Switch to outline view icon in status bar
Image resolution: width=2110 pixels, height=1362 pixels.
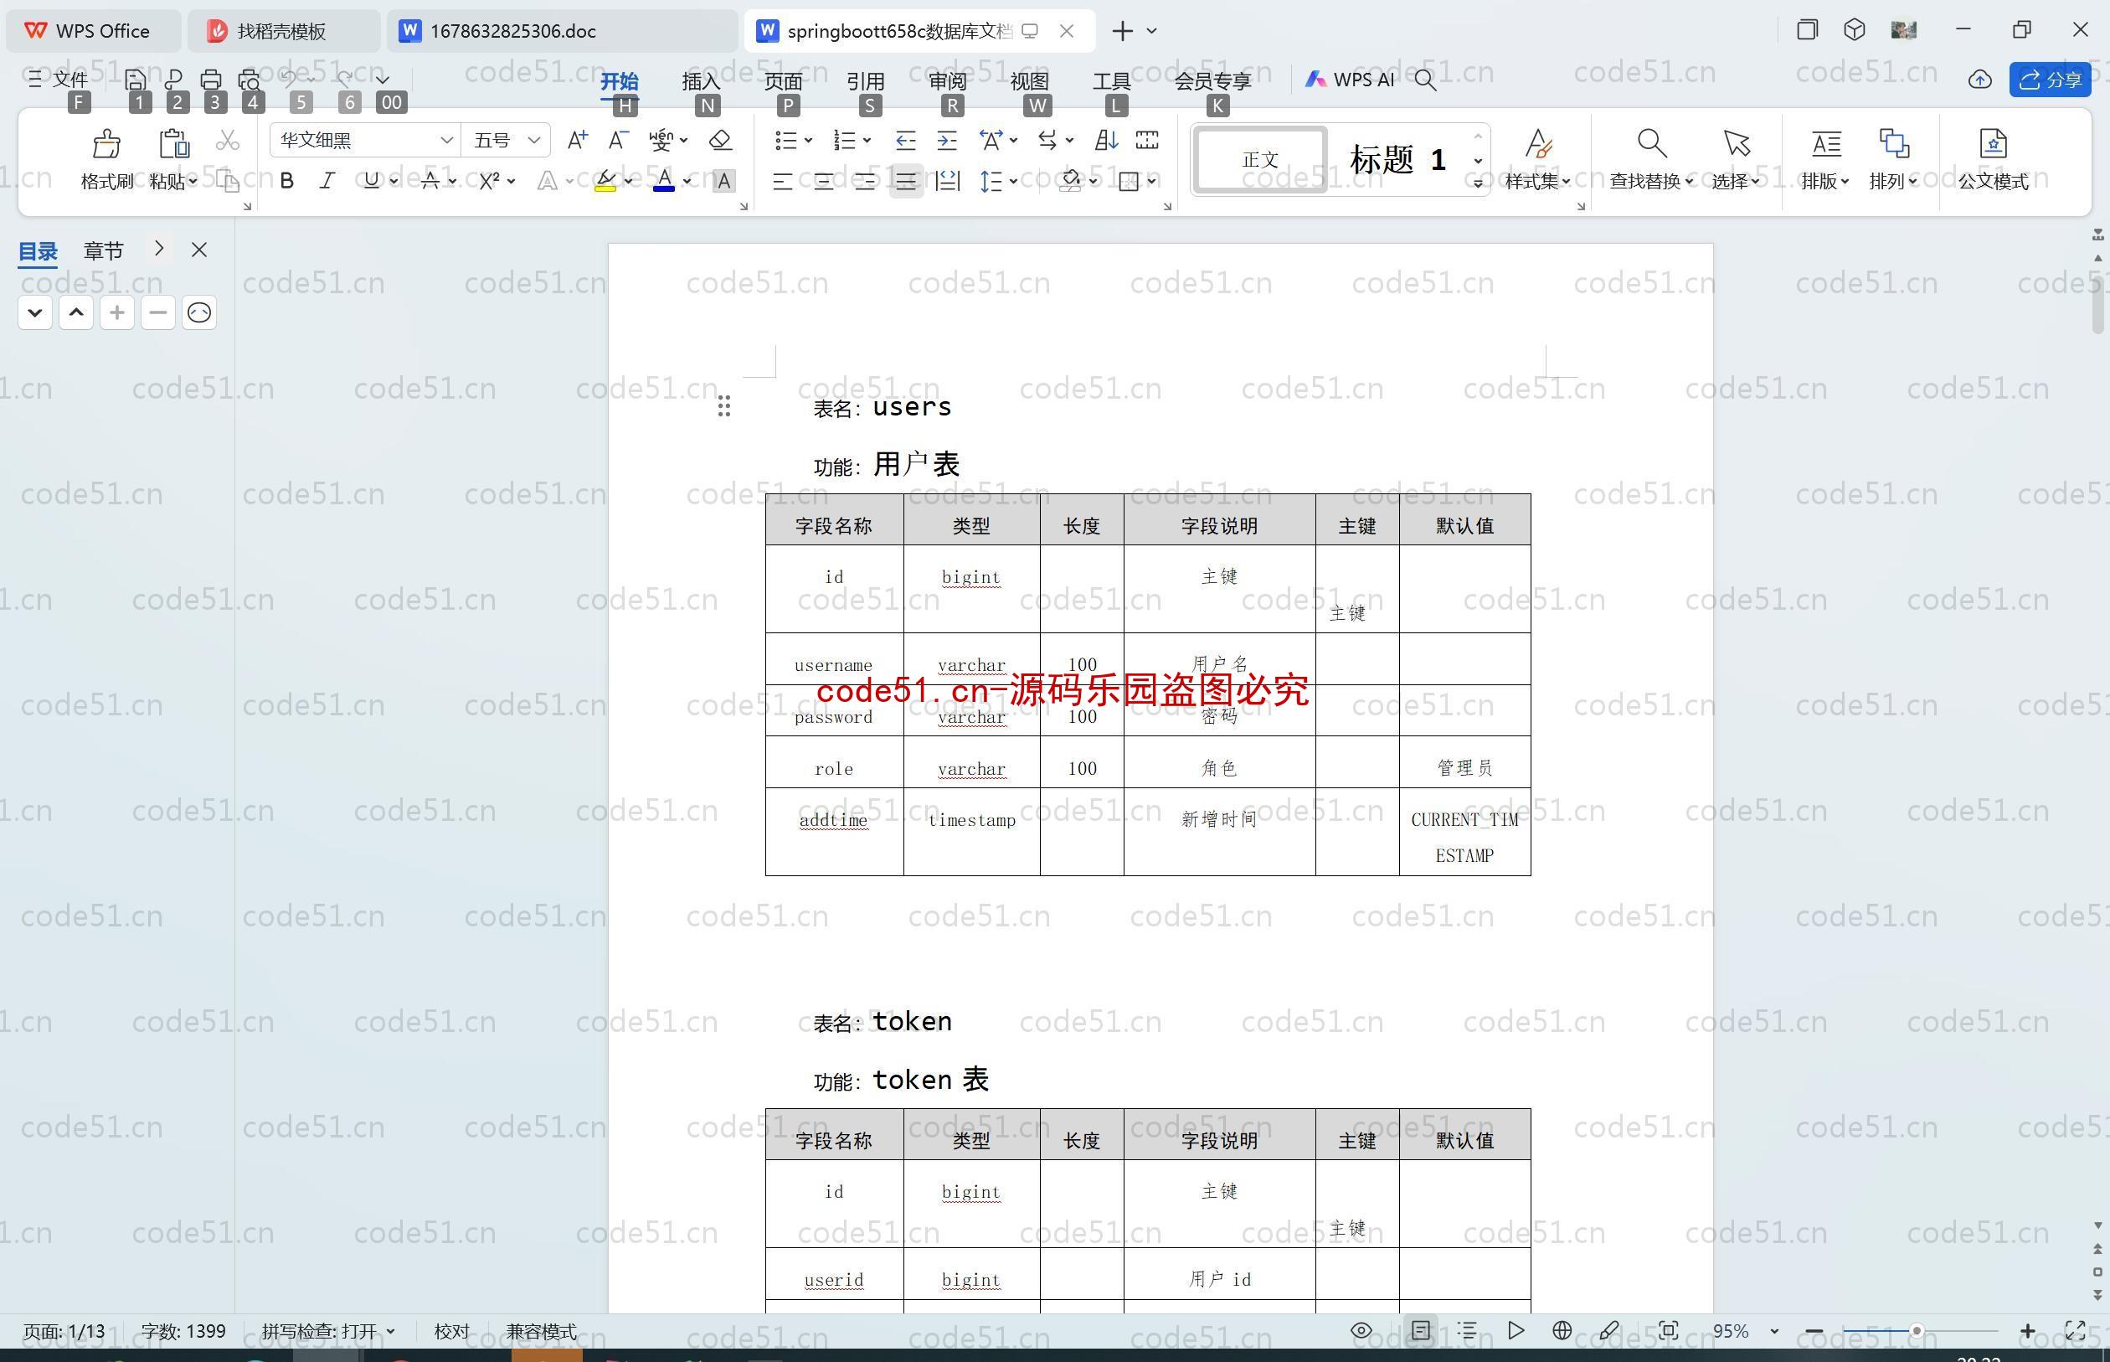(1467, 1330)
